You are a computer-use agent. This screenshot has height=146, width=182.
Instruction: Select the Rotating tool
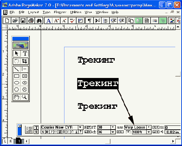pyautogui.click(x=17, y=61)
